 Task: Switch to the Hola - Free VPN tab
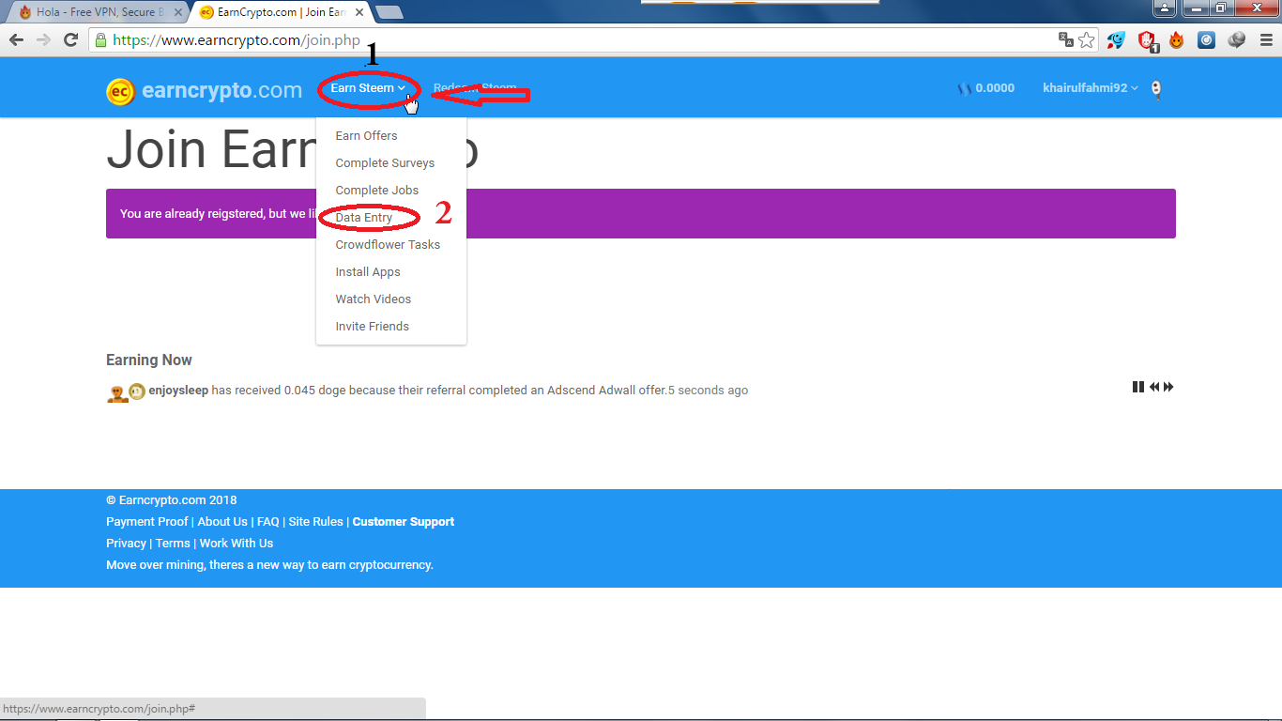96,12
